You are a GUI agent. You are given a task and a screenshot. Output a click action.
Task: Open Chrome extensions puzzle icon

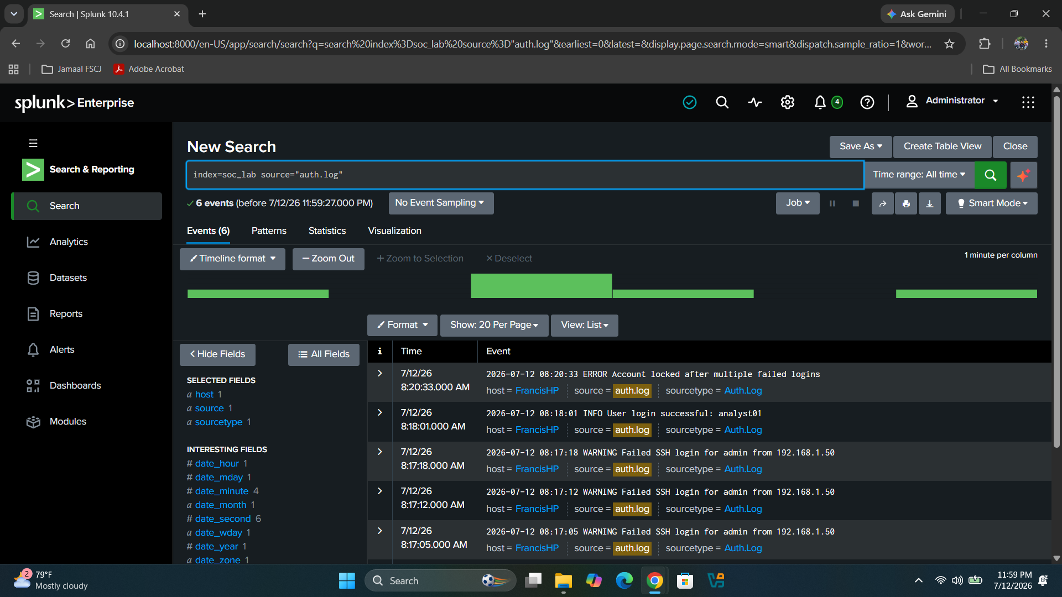point(985,44)
